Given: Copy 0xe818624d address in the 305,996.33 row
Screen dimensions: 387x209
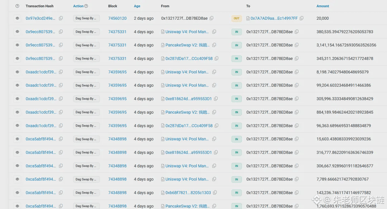Looking at the screenshot, I should (216, 99).
